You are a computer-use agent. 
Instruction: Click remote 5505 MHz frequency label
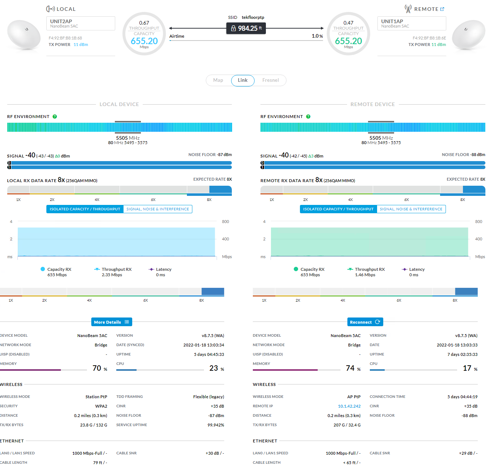381,138
